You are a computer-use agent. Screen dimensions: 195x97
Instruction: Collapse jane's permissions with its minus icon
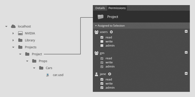[186, 73]
